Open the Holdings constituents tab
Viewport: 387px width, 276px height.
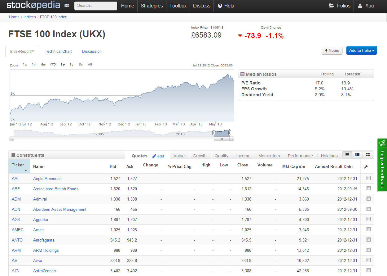tap(329, 156)
